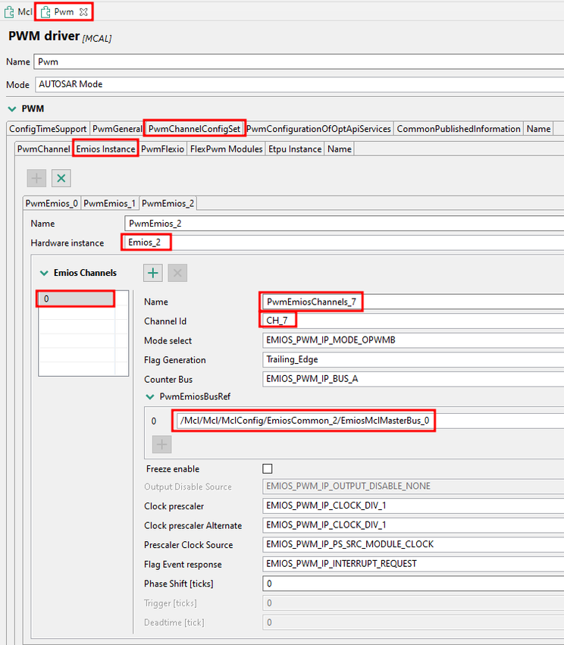Click the Hardware instance label
The height and width of the screenshot is (645, 564).
(67, 243)
